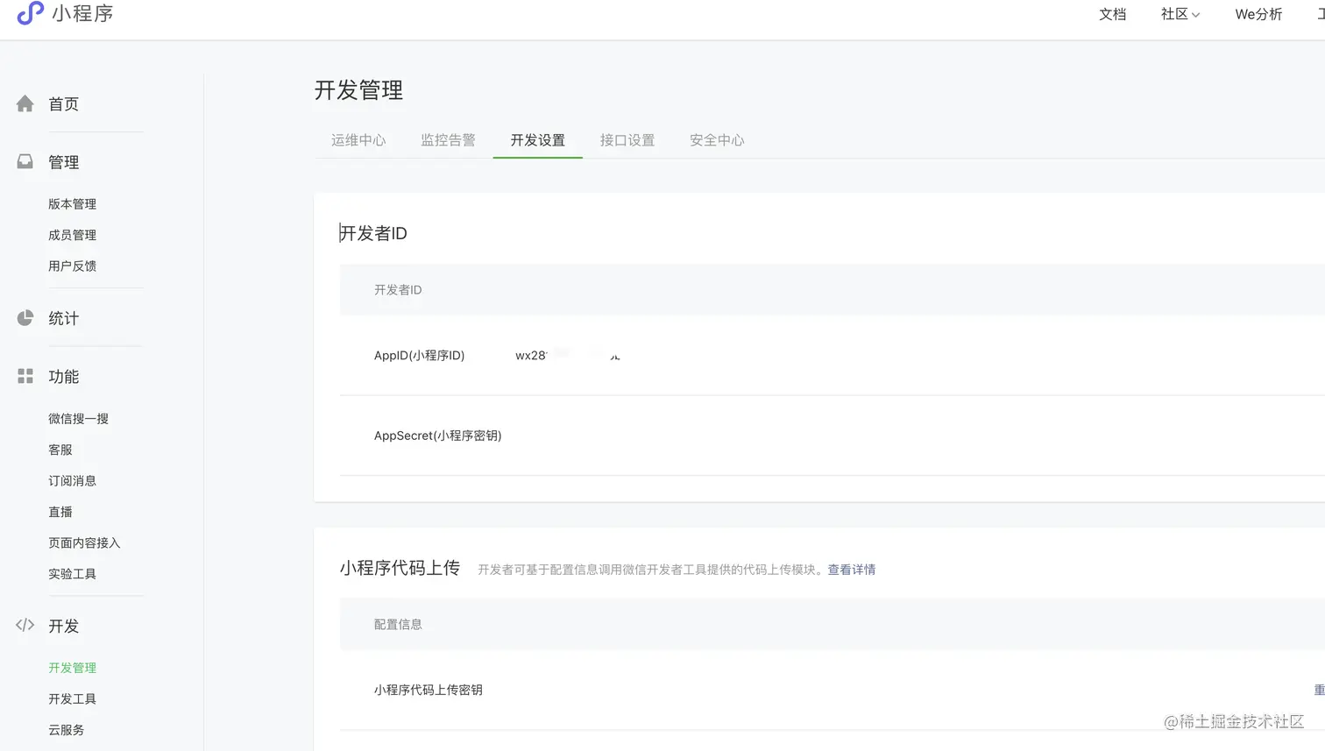This screenshot has height=751, width=1325.
Task: Click the AppSecret(小程序密钥) label
Action: coord(437,436)
